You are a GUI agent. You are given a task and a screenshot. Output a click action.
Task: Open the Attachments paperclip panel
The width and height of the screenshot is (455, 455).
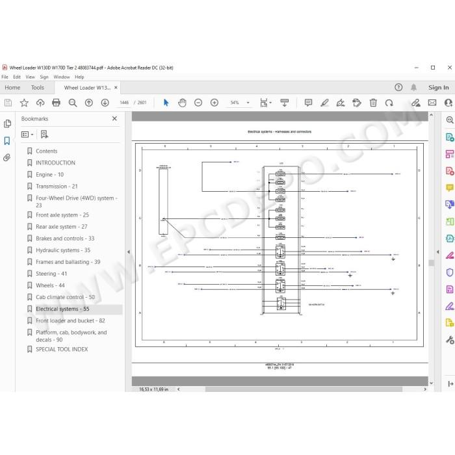[x=7, y=157]
